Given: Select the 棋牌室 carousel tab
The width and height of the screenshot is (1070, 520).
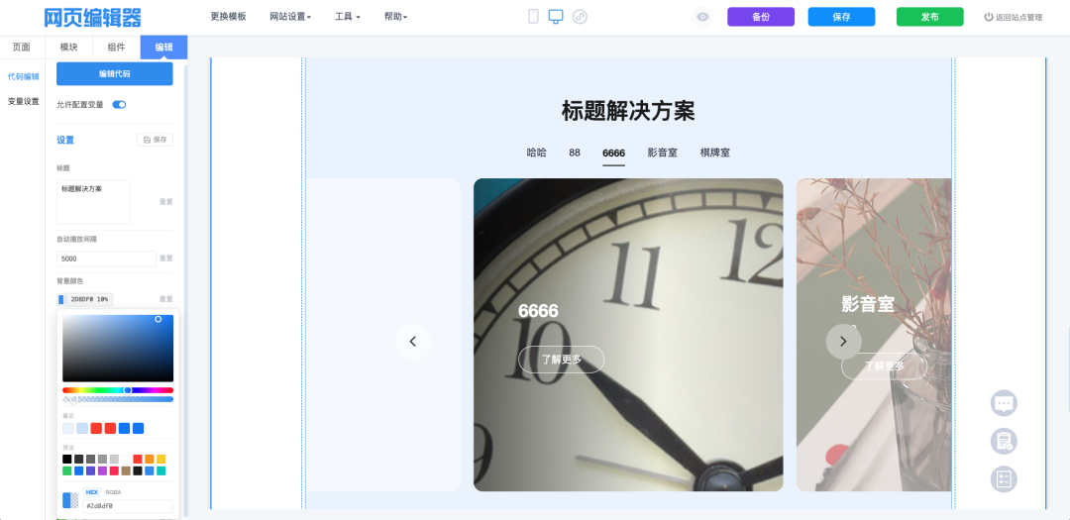Looking at the screenshot, I should click(715, 153).
